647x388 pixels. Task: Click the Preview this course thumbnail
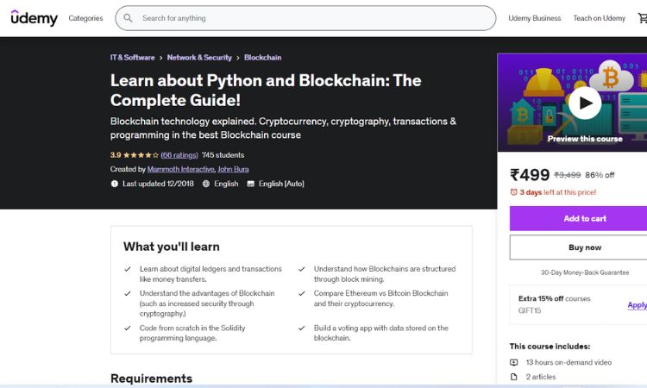574,103
